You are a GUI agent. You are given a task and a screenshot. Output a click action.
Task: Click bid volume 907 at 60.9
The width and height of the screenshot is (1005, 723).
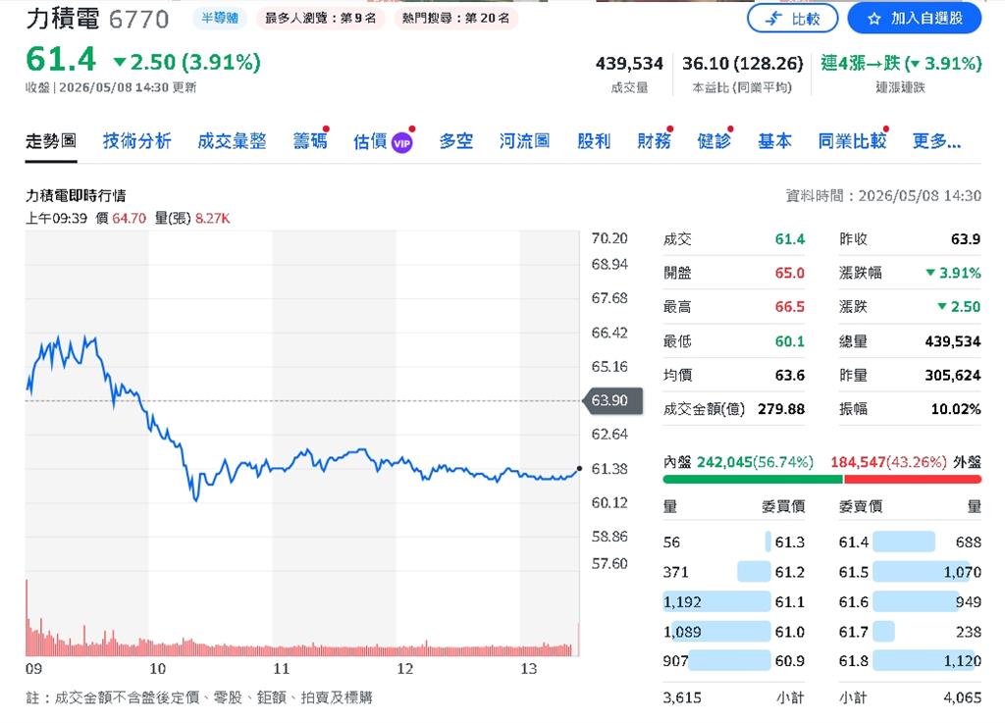(675, 661)
